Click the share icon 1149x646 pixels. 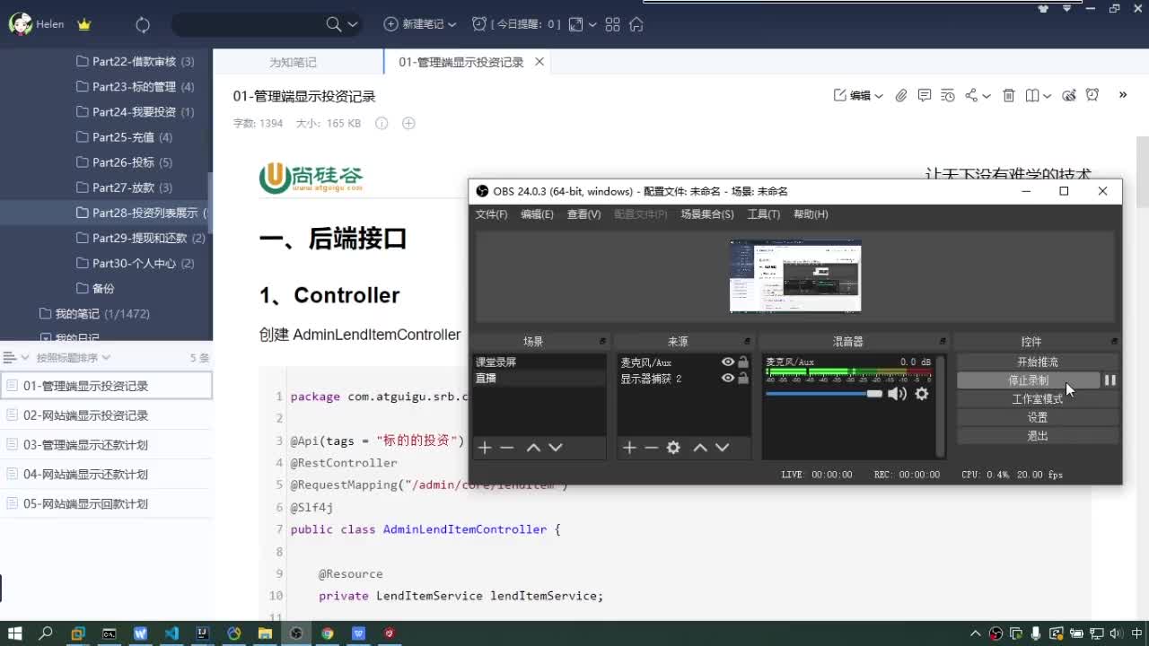[971, 95]
